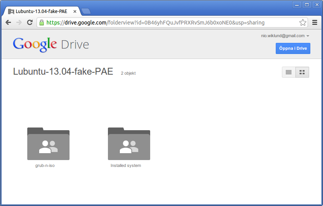The height and width of the screenshot is (206, 323).
Task: Click the Lubuntu-13.04-fake-PAE folder heading
Action: (x=63, y=72)
